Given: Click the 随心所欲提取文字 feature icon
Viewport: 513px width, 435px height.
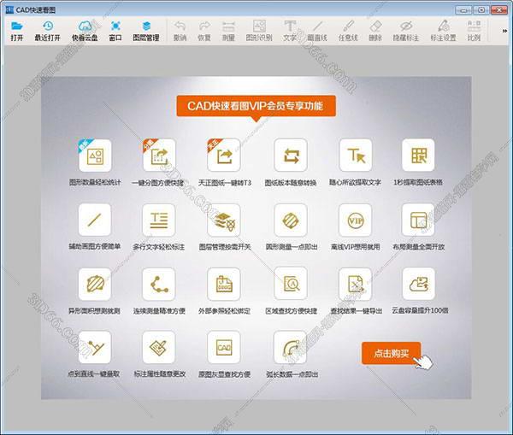Looking at the screenshot, I should pos(356,156).
